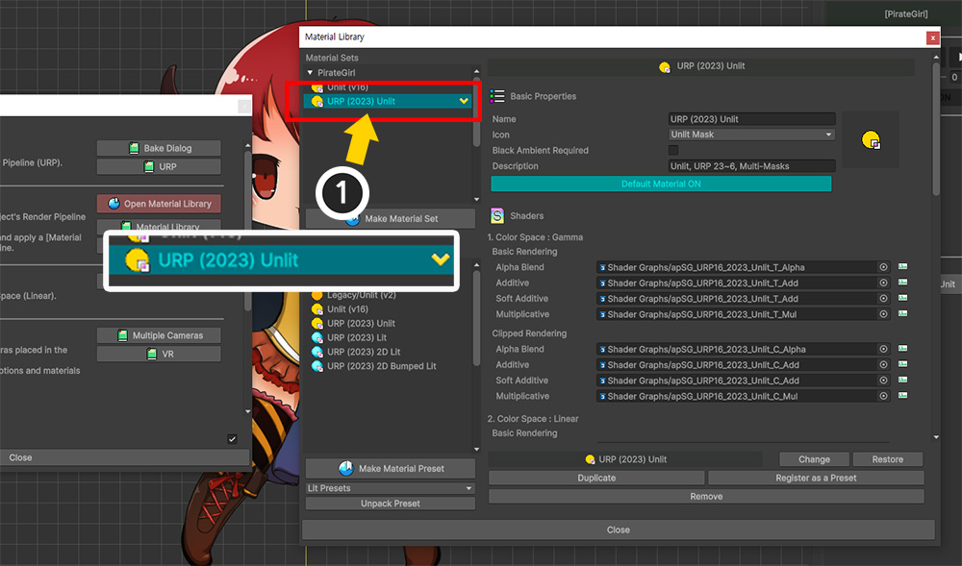Screen dimensions: 962x566
Task: Click green icon beside Clipped Rendering Soft Additive field
Action: 903,380
